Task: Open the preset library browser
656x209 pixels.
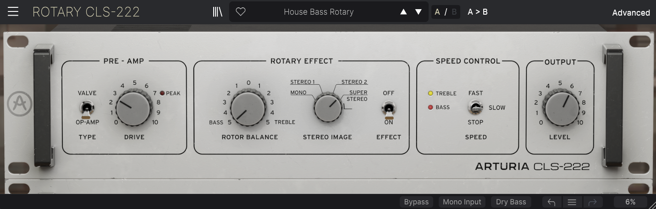Action: [x=218, y=12]
